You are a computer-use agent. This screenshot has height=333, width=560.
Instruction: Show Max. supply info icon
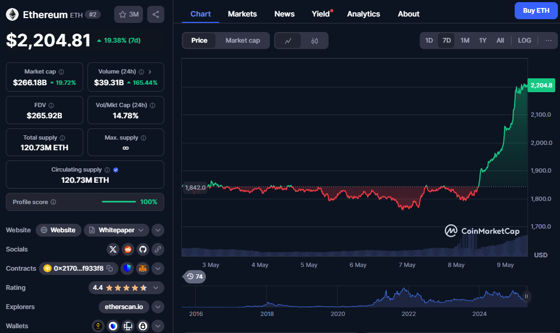click(x=143, y=138)
